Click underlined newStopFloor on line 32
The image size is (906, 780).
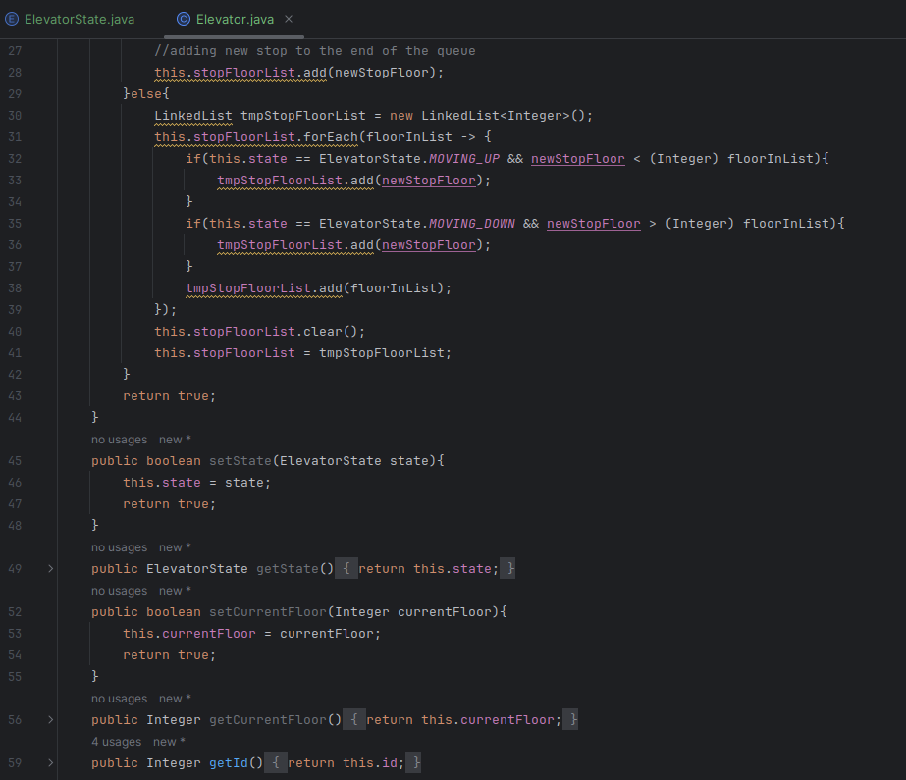tap(578, 159)
